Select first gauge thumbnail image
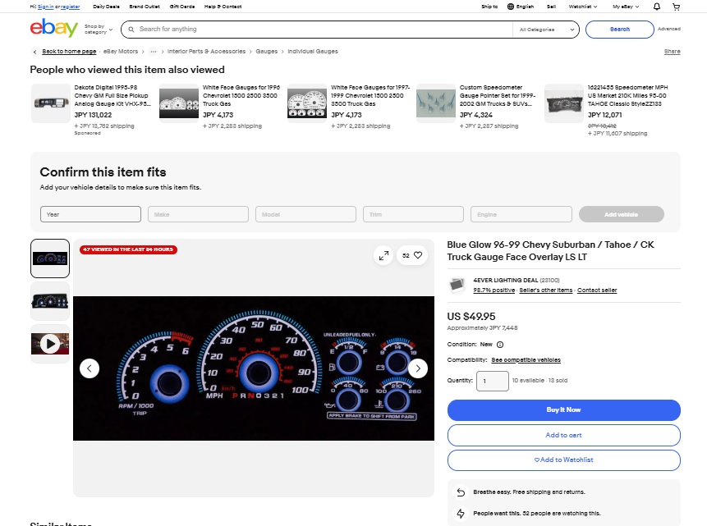The width and height of the screenshot is (707, 526). point(50,258)
